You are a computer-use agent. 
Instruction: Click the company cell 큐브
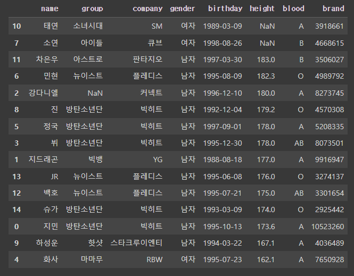coord(155,43)
